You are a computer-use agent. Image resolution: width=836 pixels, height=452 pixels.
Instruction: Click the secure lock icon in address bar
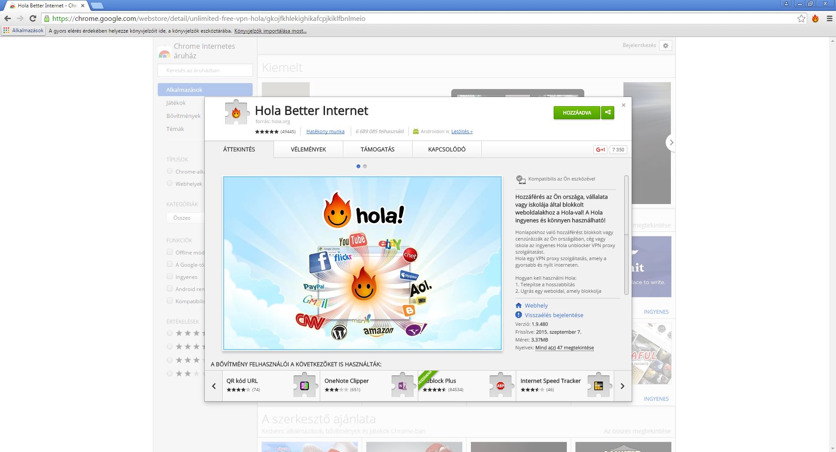pos(47,18)
